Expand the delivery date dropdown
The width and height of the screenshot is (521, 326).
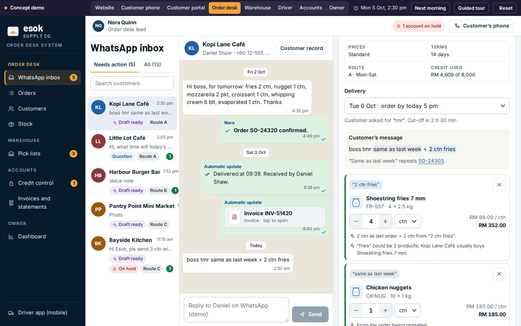(x=427, y=106)
